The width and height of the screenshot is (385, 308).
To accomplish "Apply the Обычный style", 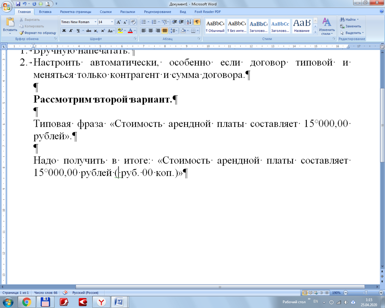I will 215,26.
